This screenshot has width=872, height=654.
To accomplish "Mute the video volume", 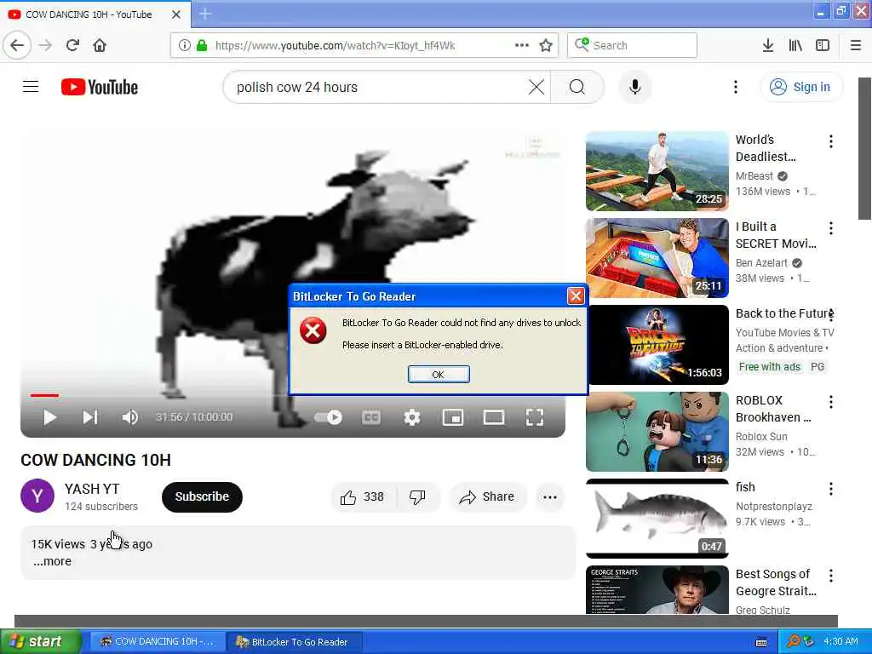I will click(x=129, y=417).
